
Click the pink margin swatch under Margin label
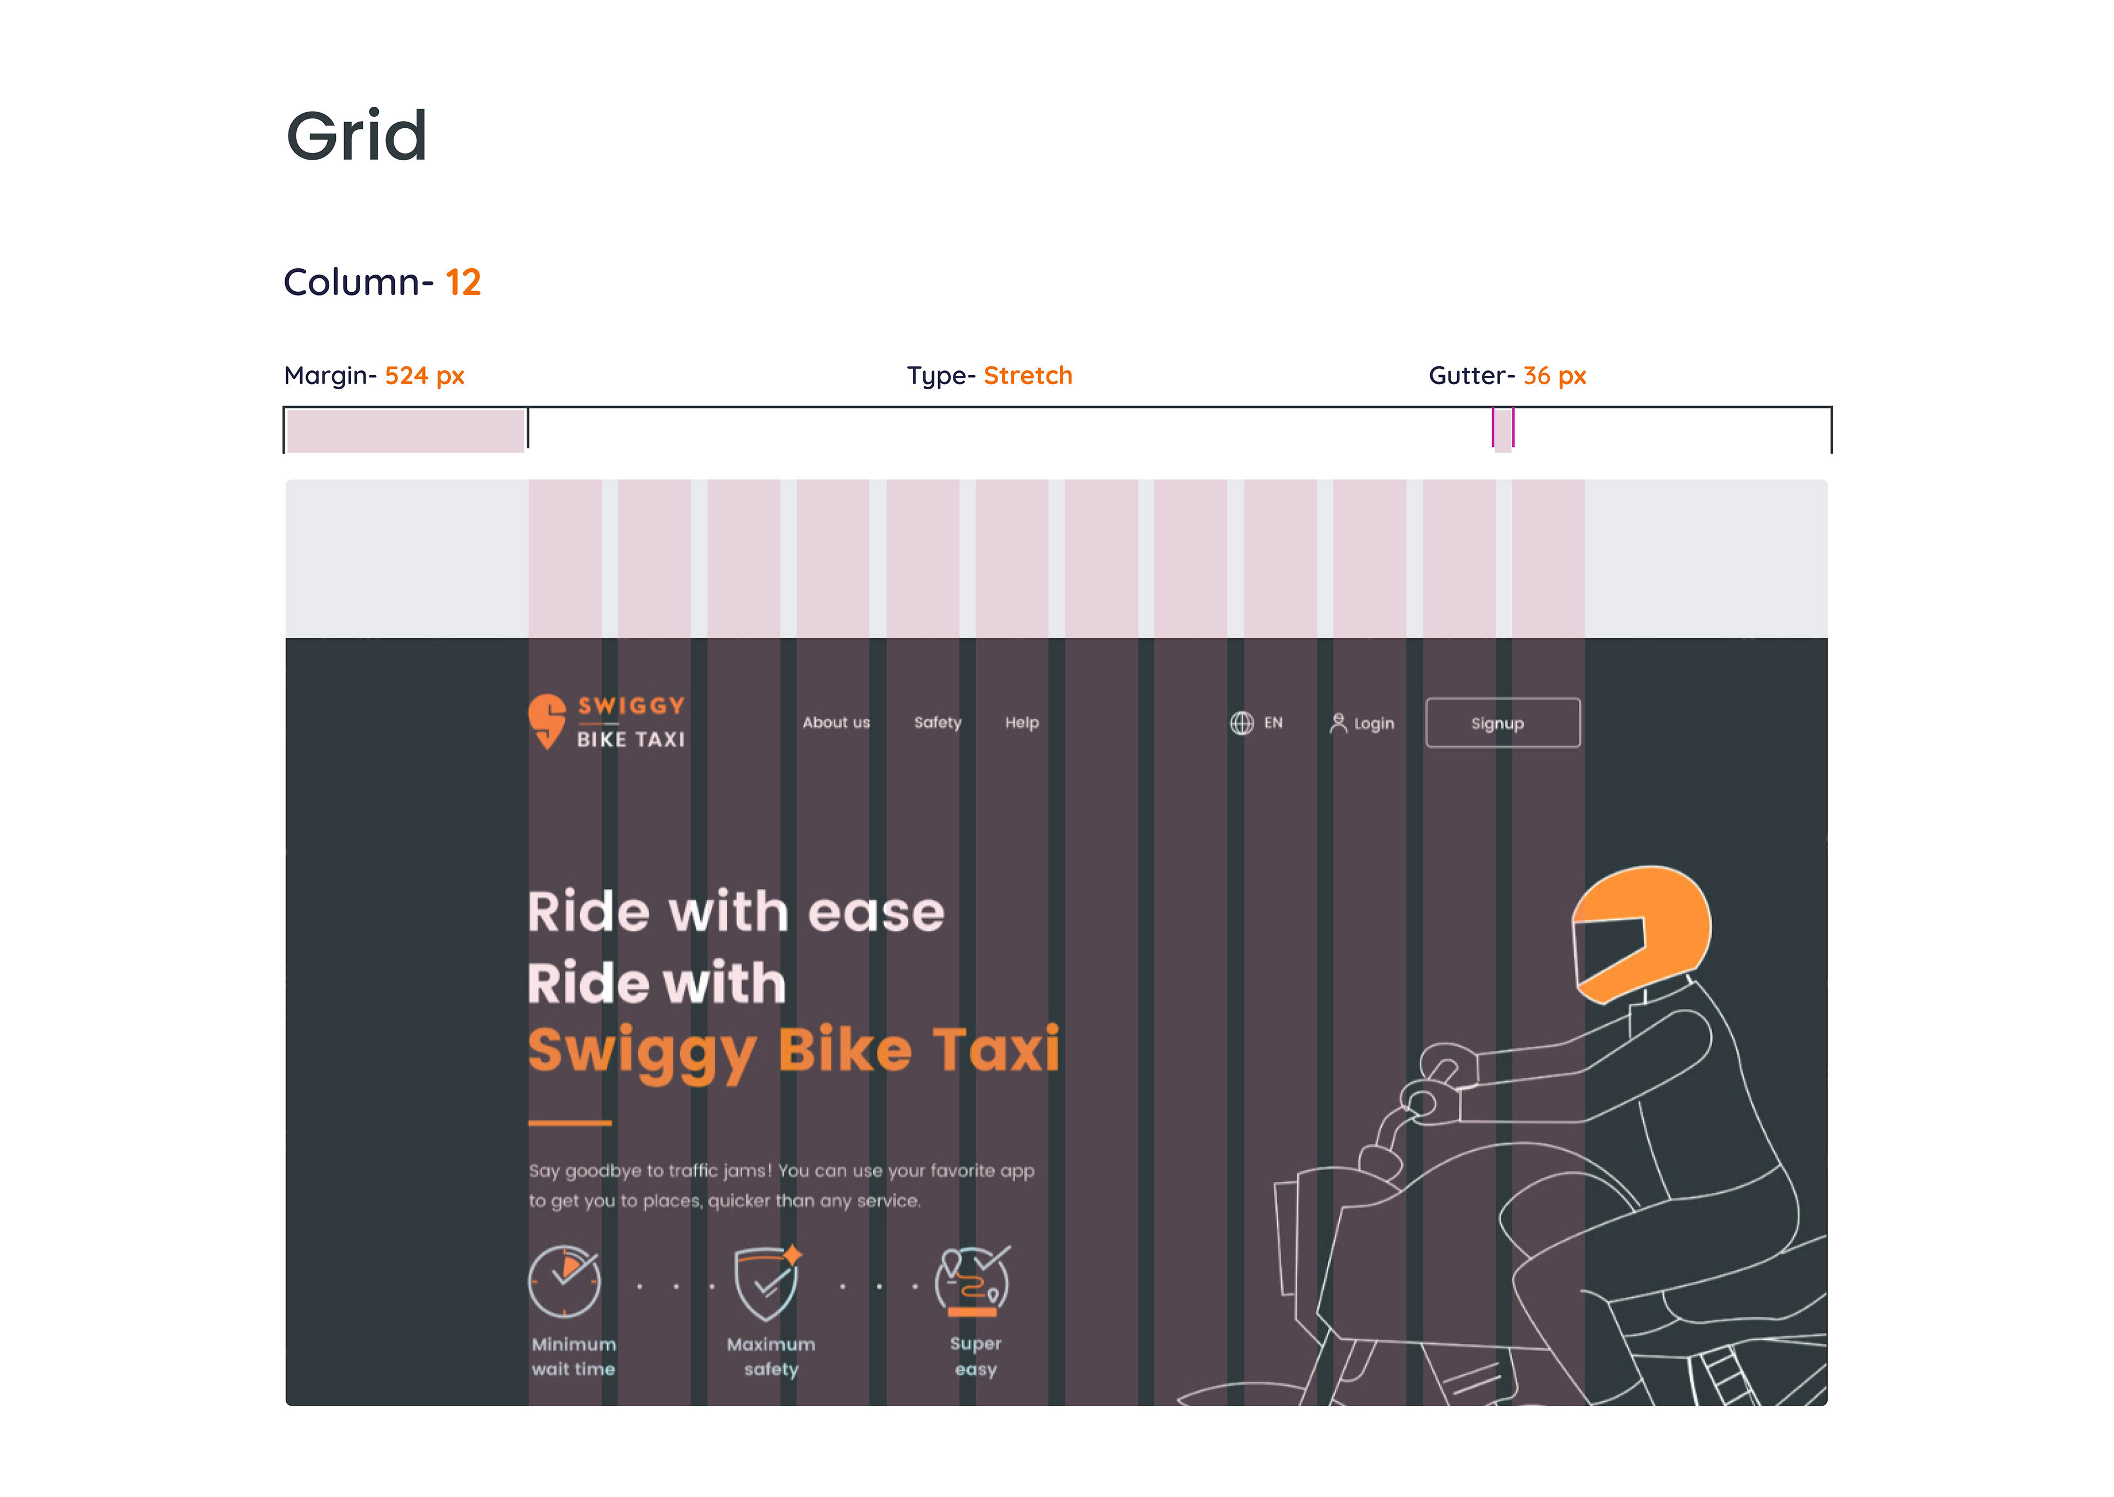pos(406,430)
